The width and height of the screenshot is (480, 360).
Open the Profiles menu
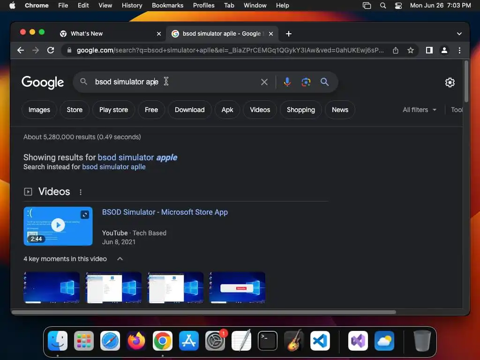pos(203,6)
